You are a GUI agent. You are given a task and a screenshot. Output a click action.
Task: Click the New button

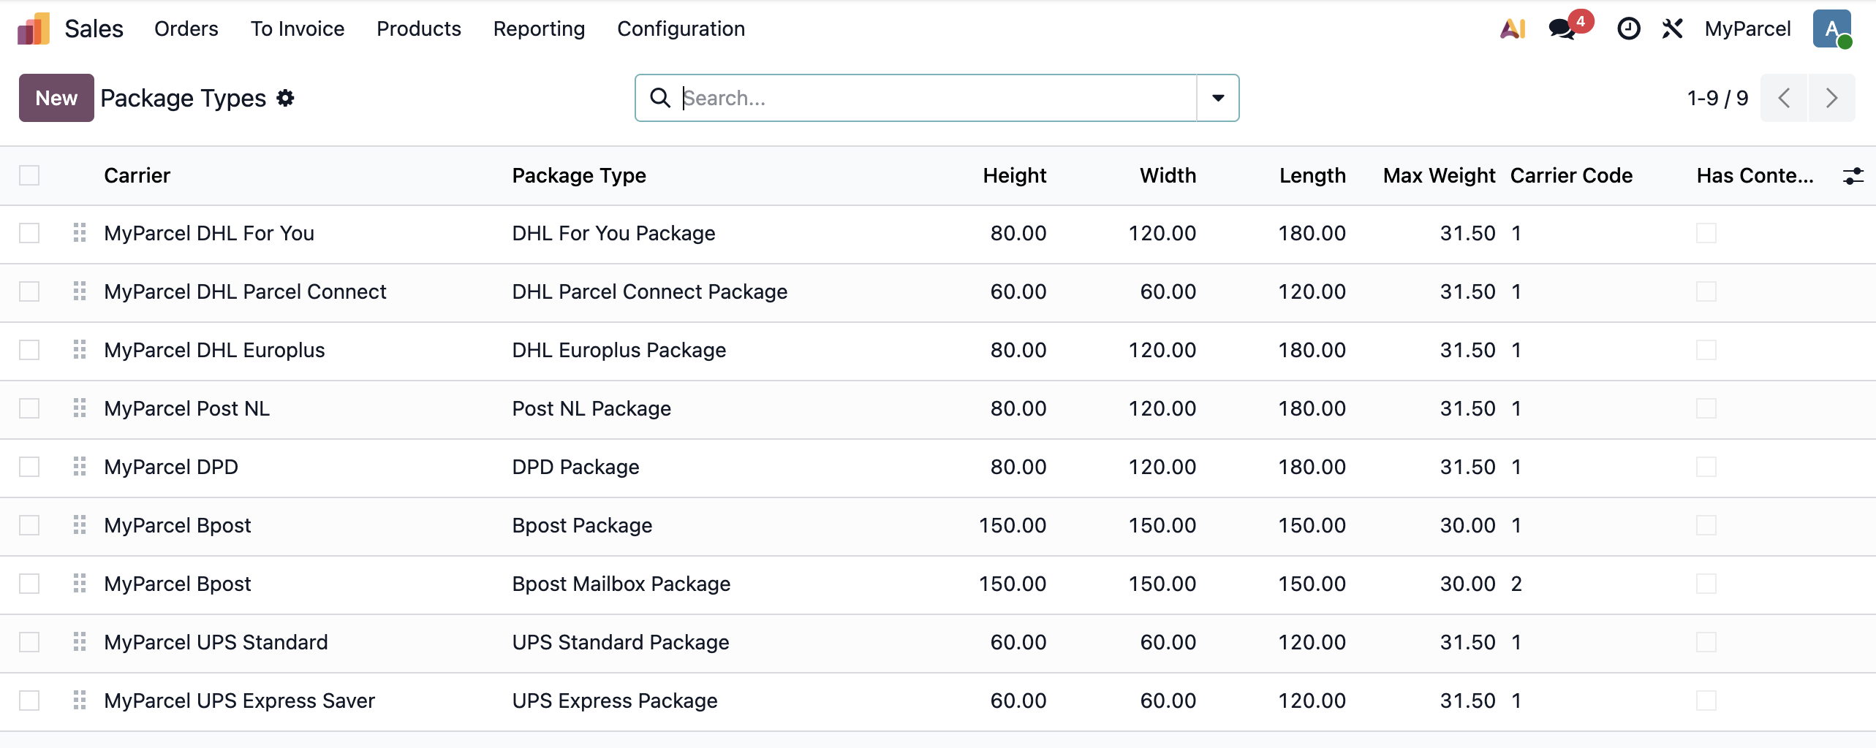56,98
